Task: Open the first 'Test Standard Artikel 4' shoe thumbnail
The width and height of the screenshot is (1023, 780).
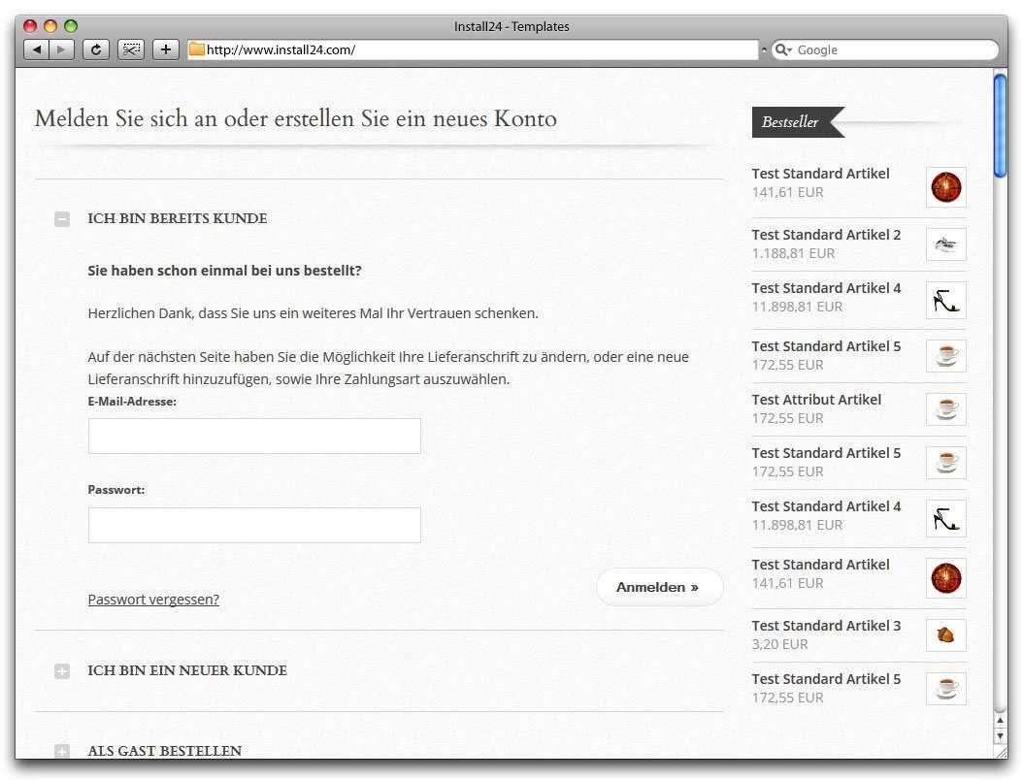Action: tap(946, 300)
